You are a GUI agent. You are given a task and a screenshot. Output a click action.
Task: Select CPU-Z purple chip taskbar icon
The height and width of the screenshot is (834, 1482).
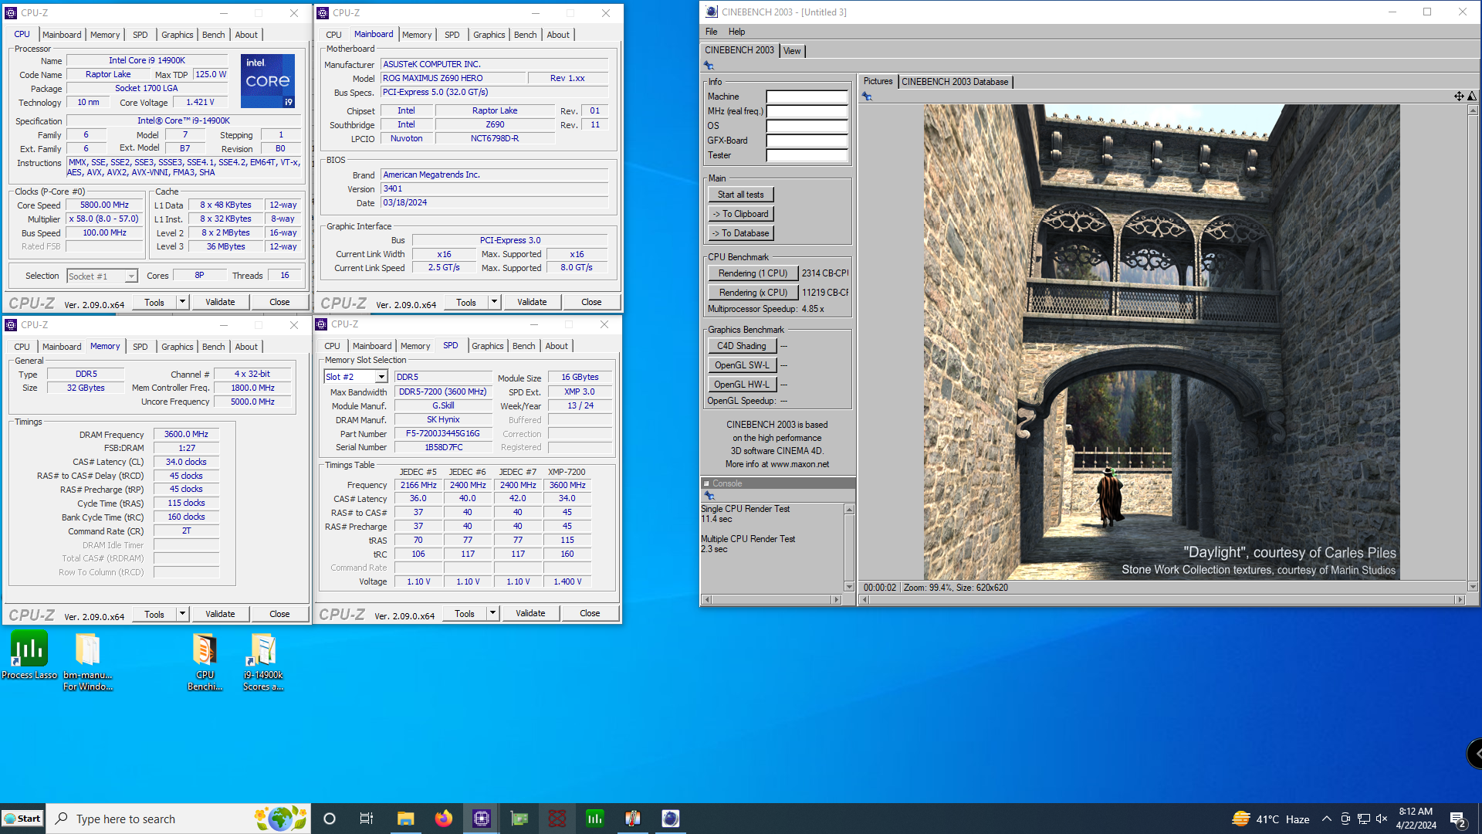click(x=481, y=819)
